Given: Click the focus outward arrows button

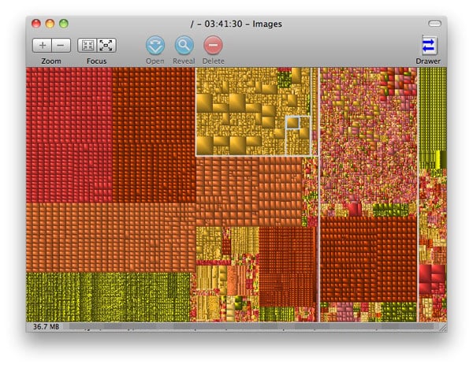Looking at the screenshot, I should [106, 46].
